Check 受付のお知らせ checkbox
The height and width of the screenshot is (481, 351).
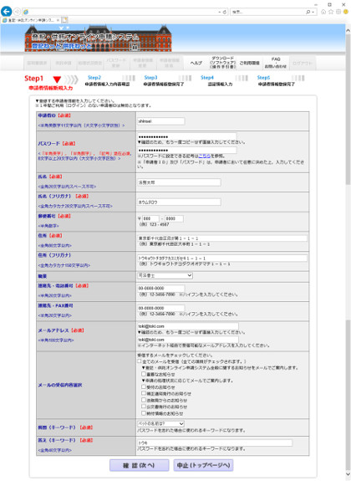point(144,387)
